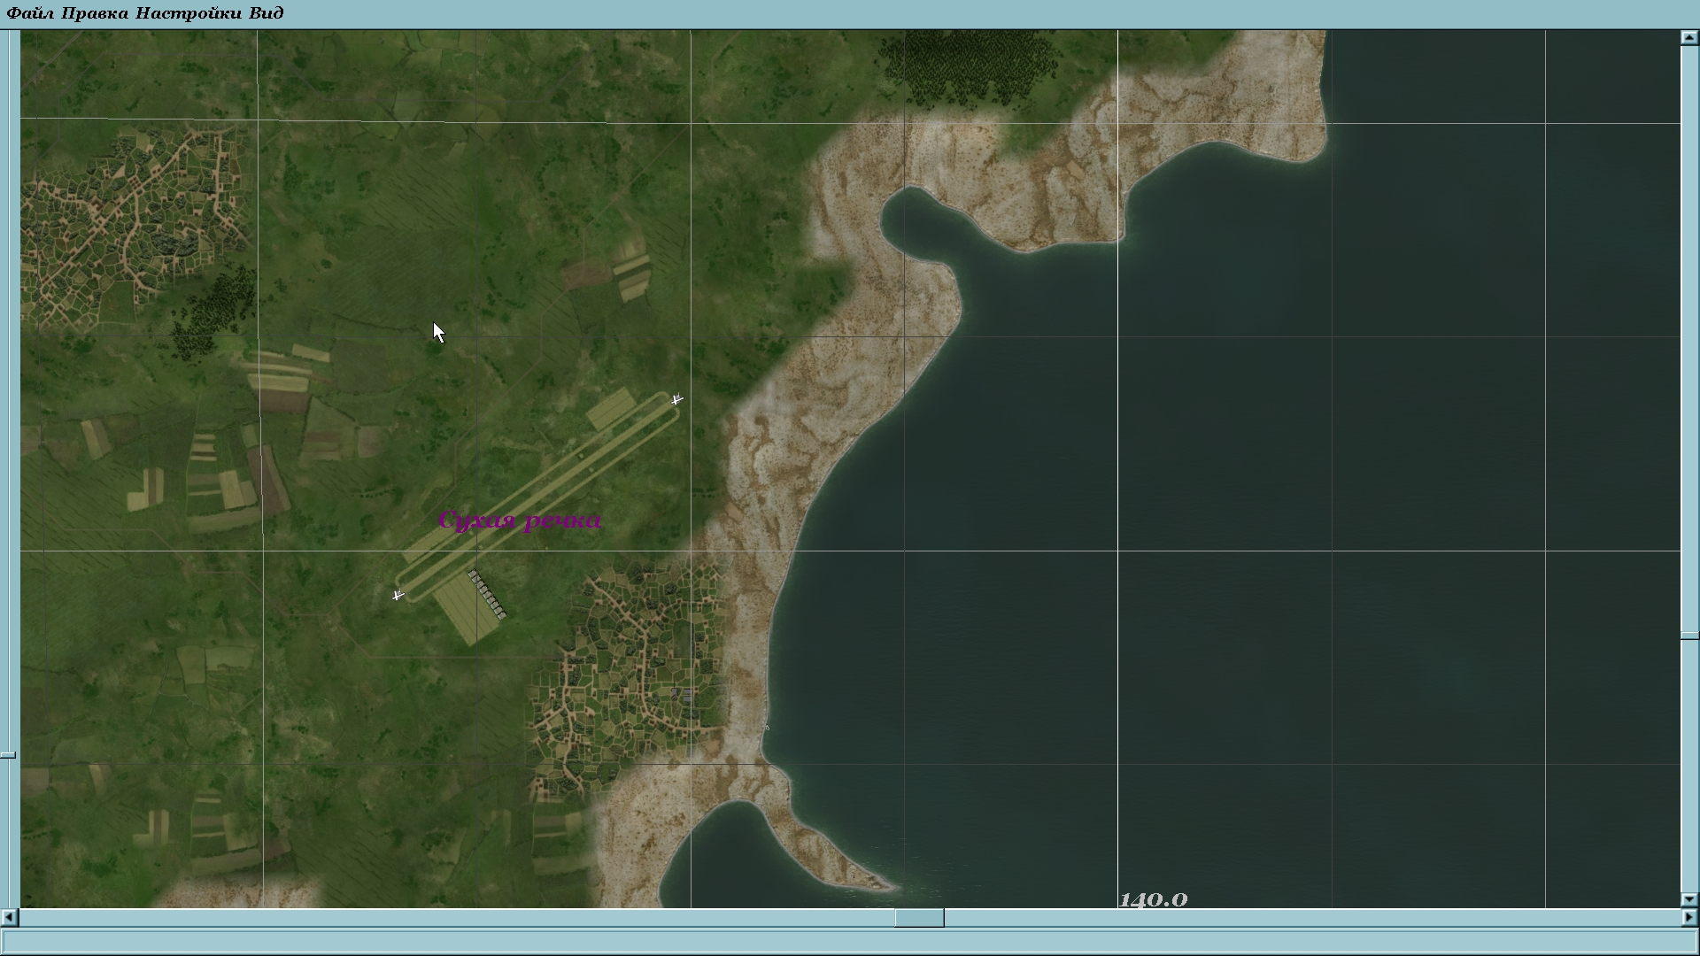The height and width of the screenshot is (956, 1700).
Task: Click the horizontal scrollbar left arrow
Action: click(9, 917)
